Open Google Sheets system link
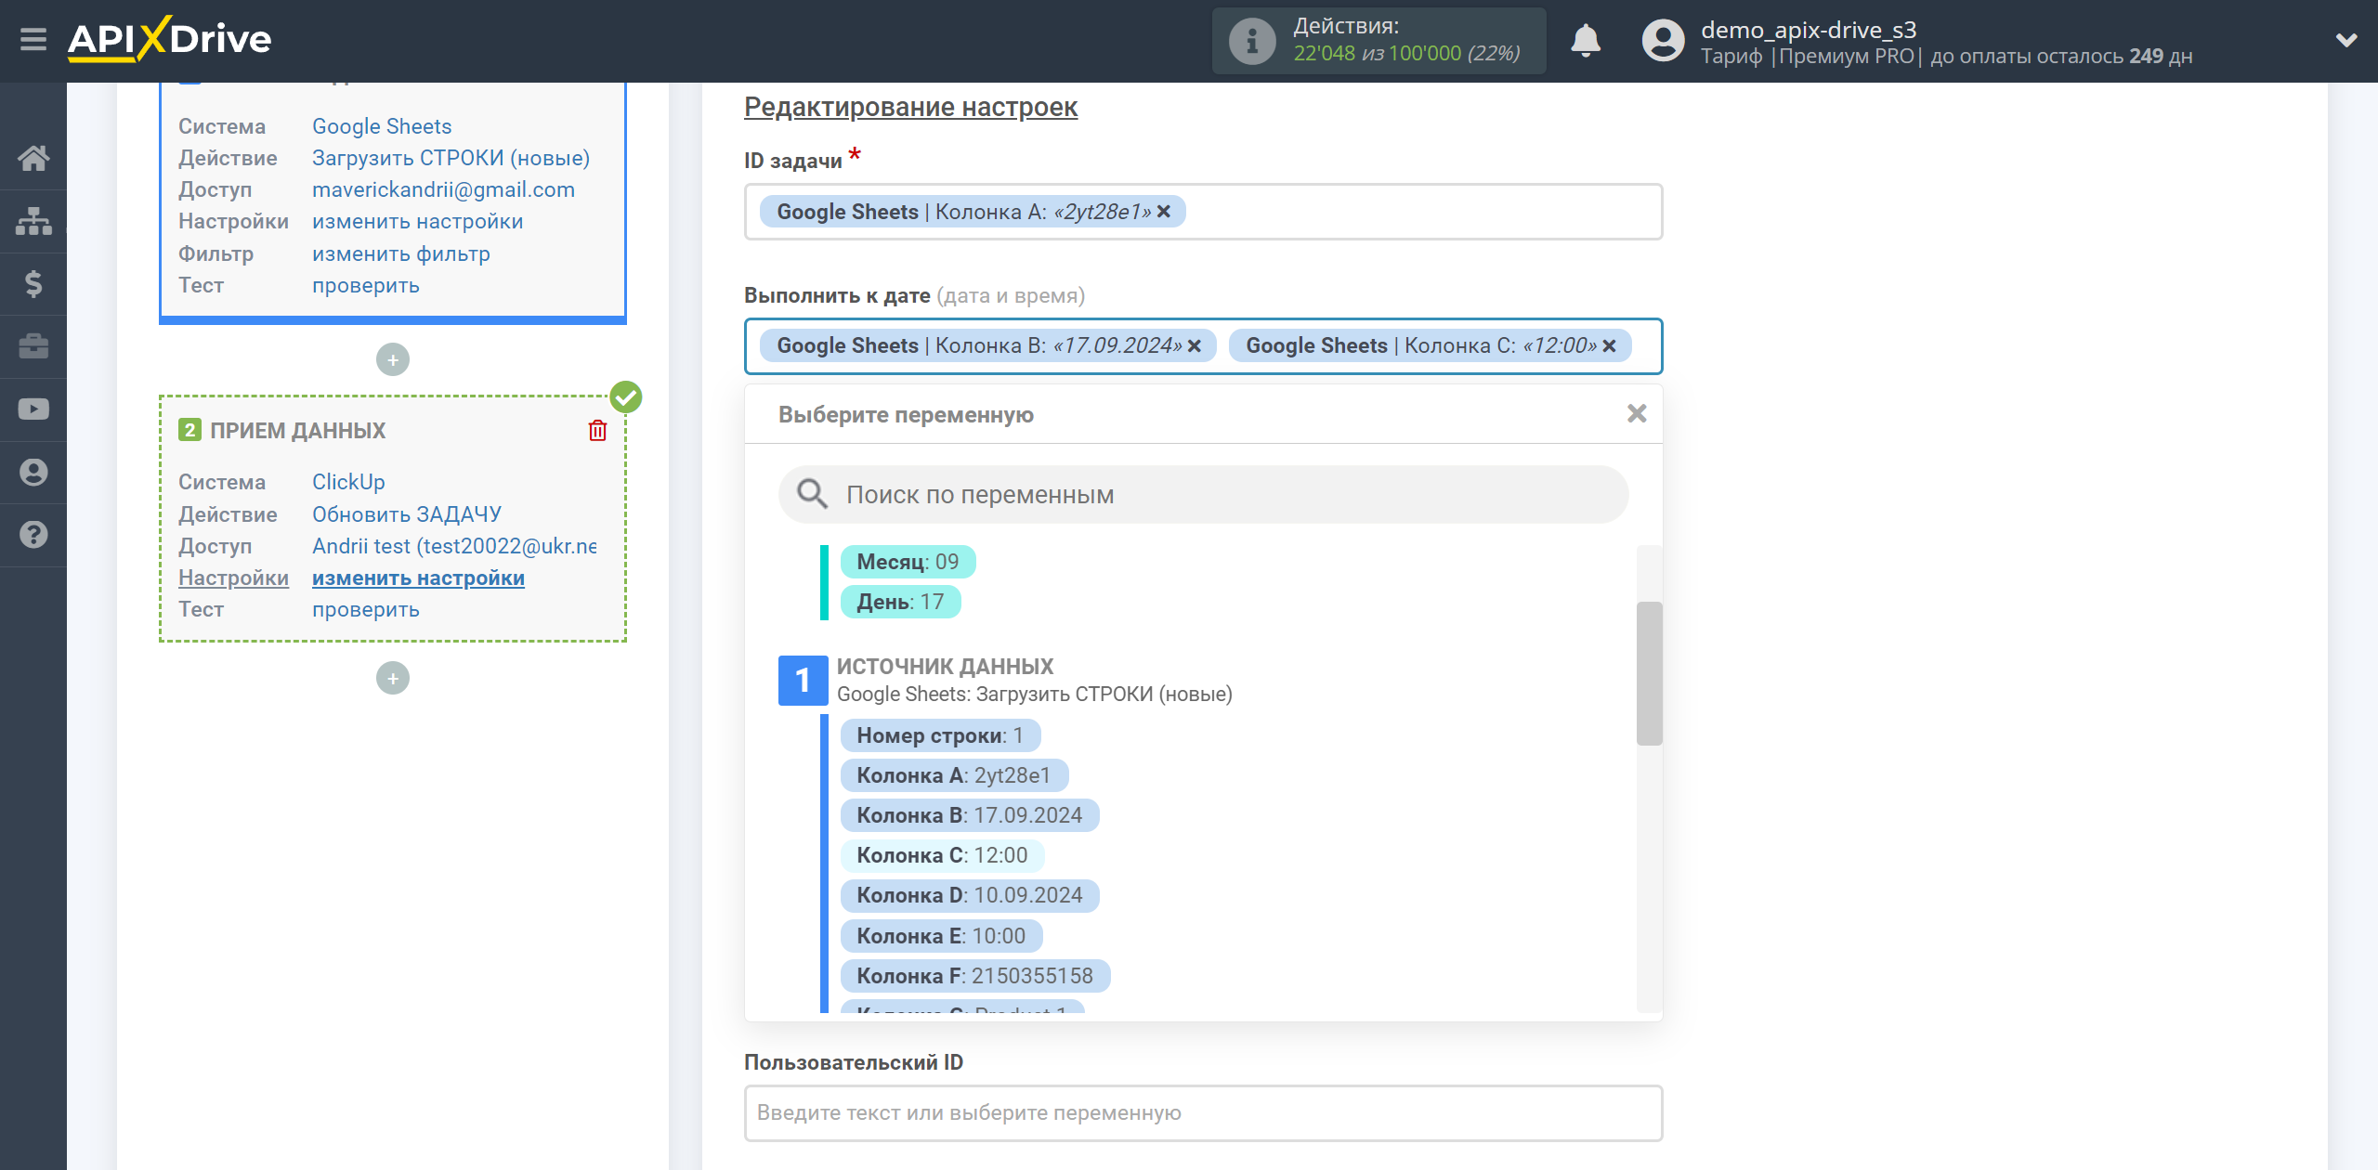The height and width of the screenshot is (1170, 2378). [x=382, y=126]
